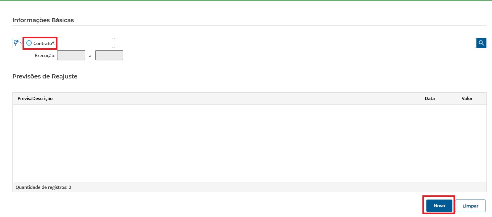The height and width of the screenshot is (217, 492).
Task: Select the Execução end date field
Action: 109,55
